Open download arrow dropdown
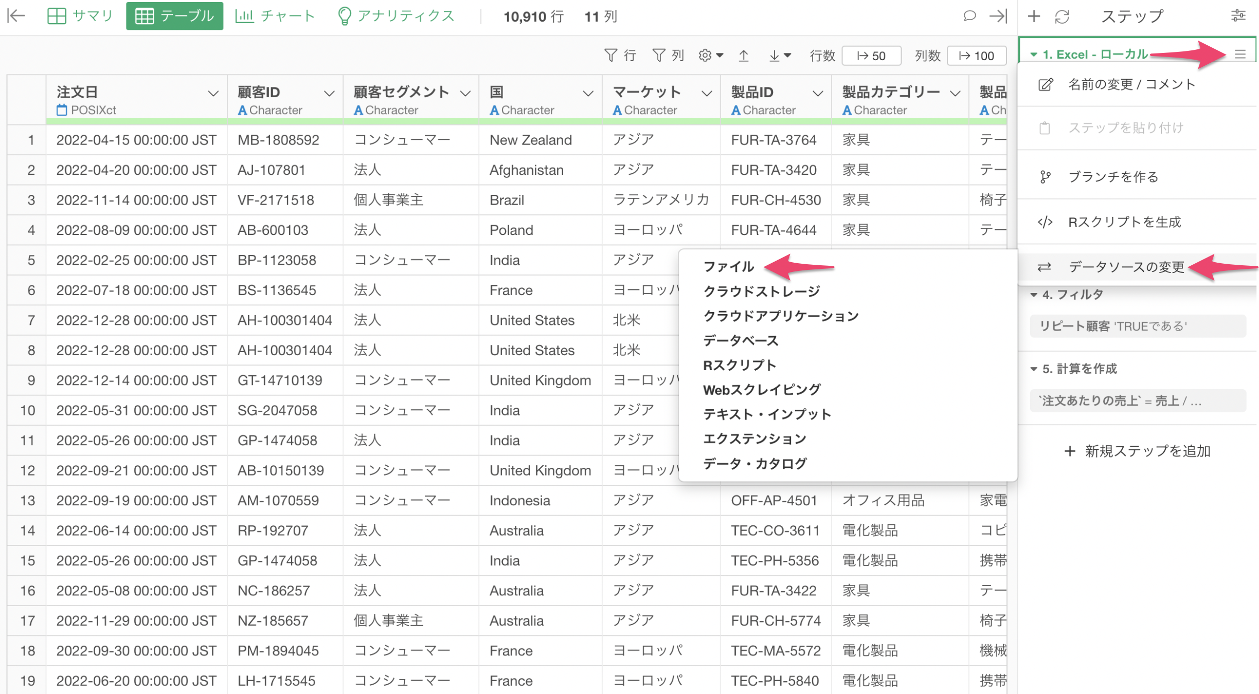 780,55
